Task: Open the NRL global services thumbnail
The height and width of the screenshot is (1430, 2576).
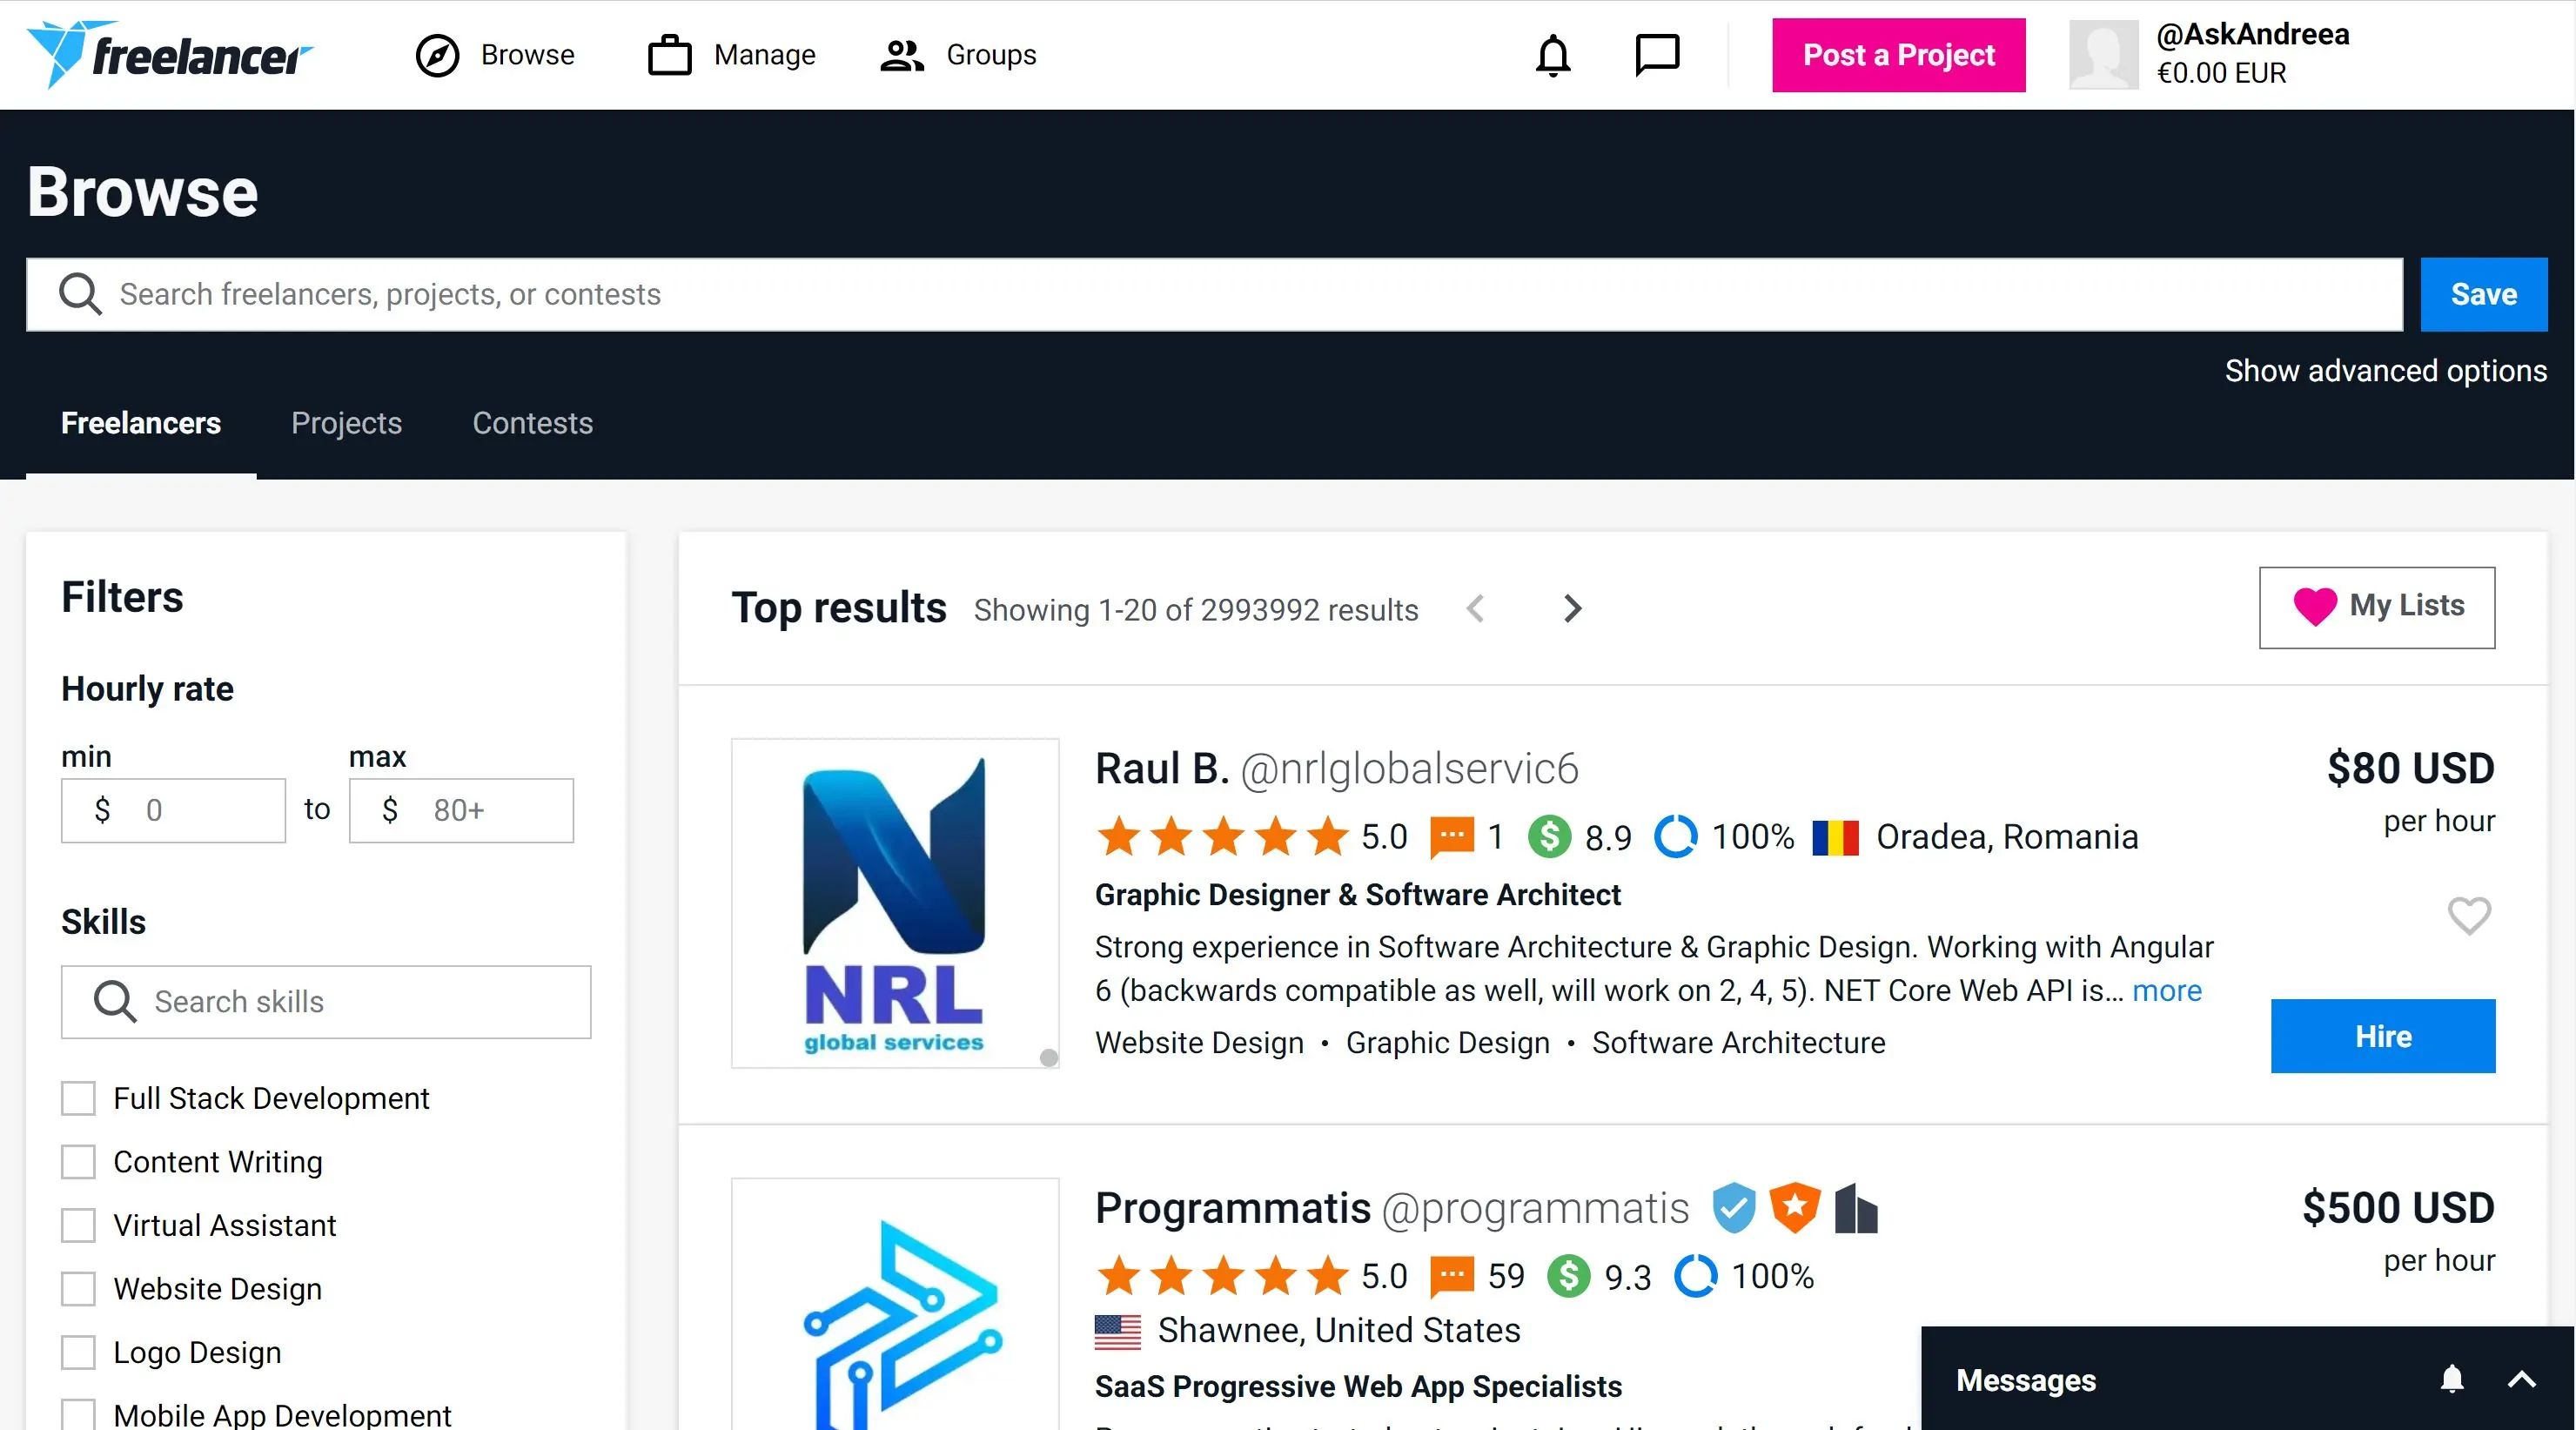Action: [x=895, y=903]
